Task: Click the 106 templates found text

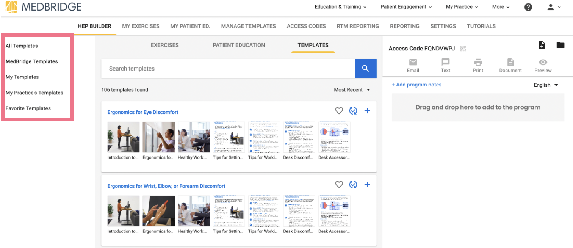Action: pos(125,90)
